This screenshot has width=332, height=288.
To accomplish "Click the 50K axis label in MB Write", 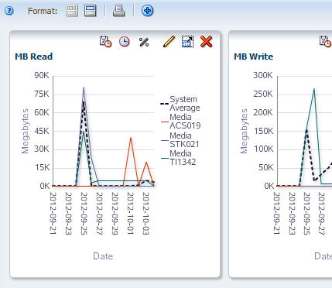I will point(265,167).
